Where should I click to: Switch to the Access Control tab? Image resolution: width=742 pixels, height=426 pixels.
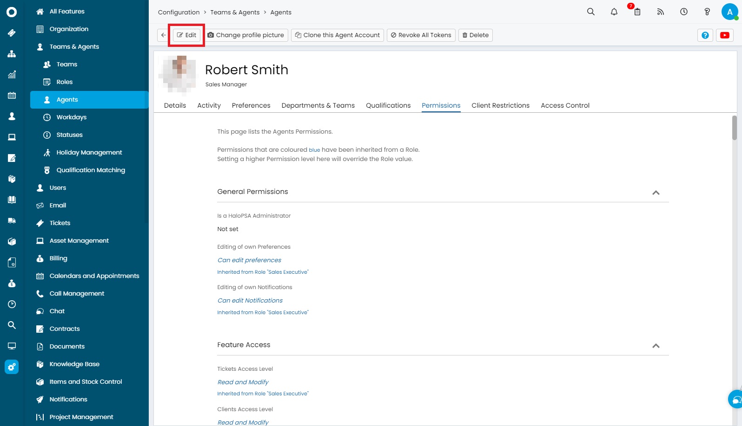pyautogui.click(x=565, y=106)
